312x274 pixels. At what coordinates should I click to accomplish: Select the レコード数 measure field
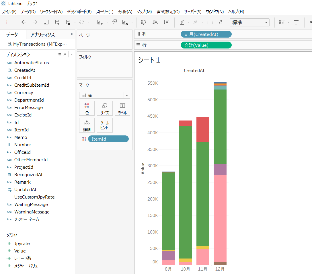[23, 259]
